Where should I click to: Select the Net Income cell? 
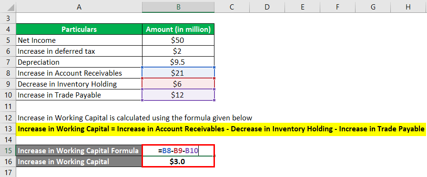[79, 40]
